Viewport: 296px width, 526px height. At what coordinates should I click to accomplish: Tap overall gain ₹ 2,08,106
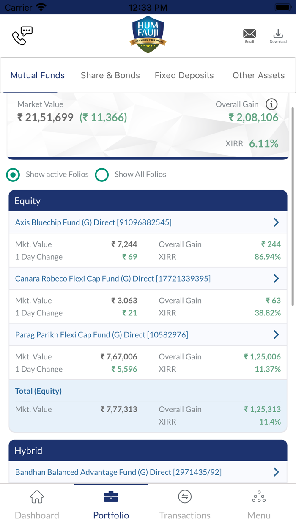click(x=253, y=117)
